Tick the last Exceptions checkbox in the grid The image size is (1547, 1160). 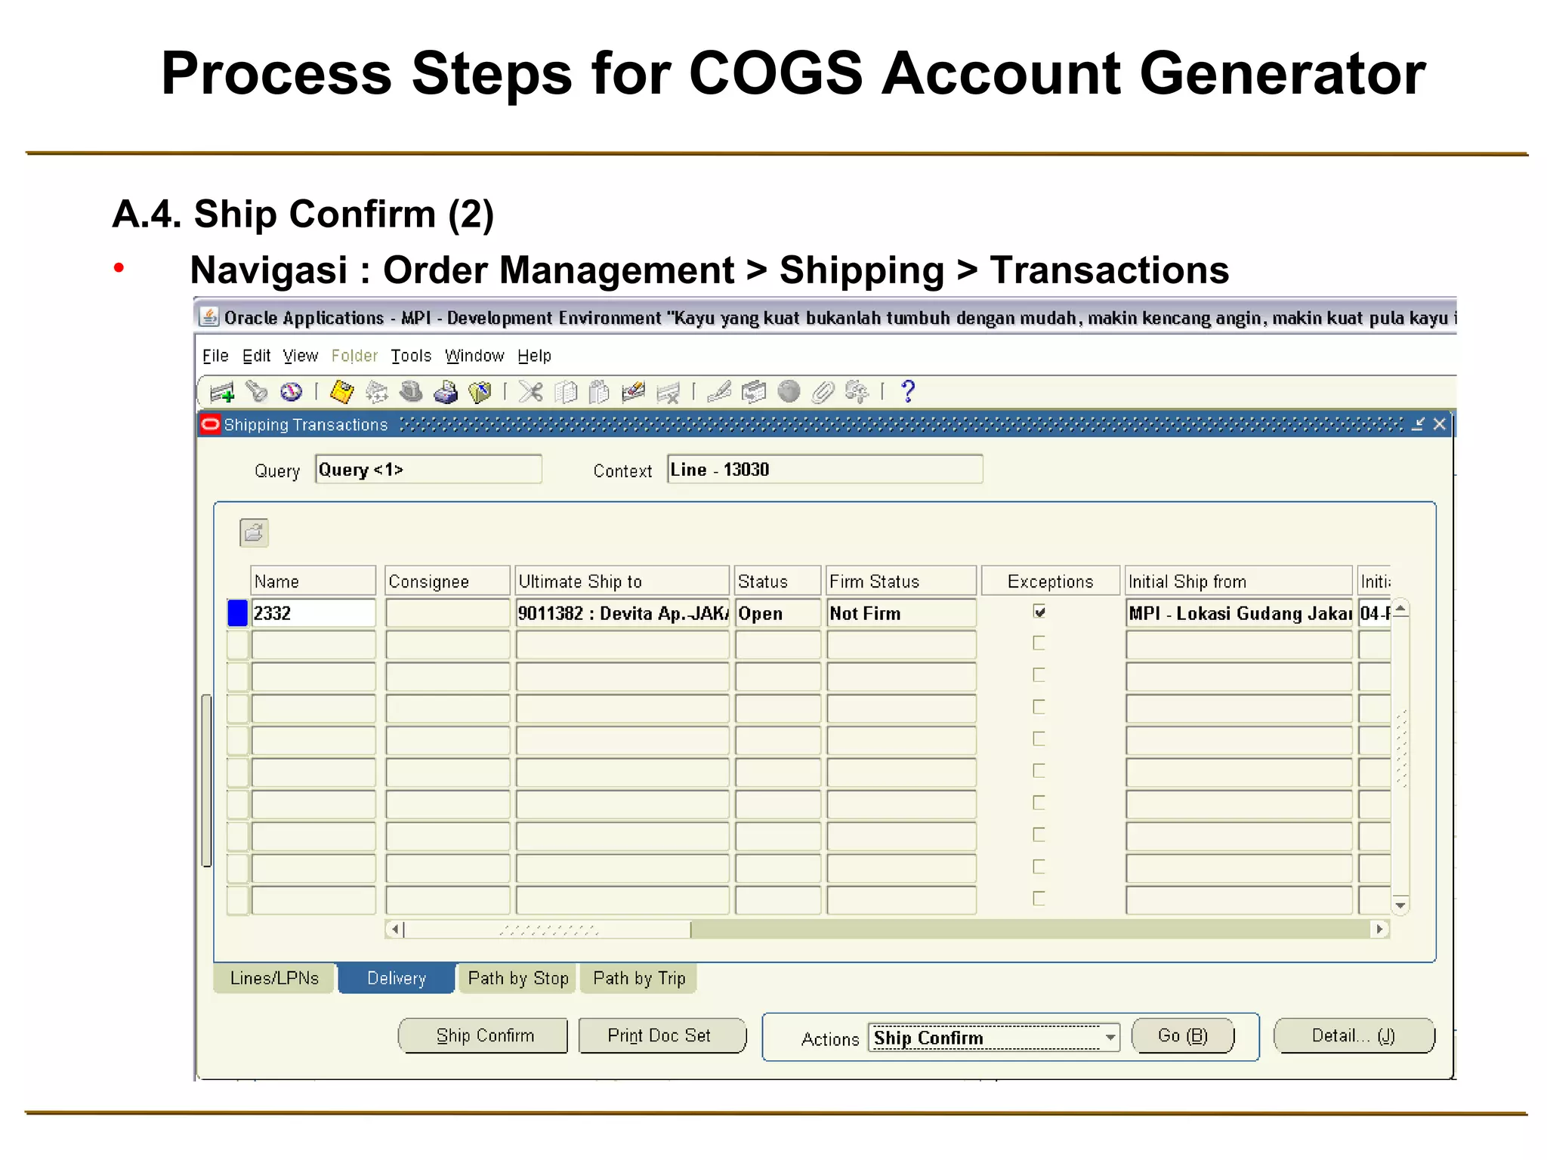click(1039, 898)
